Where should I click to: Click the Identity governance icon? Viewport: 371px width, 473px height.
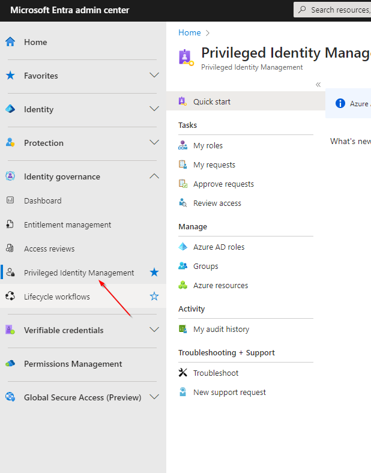[x=10, y=176]
